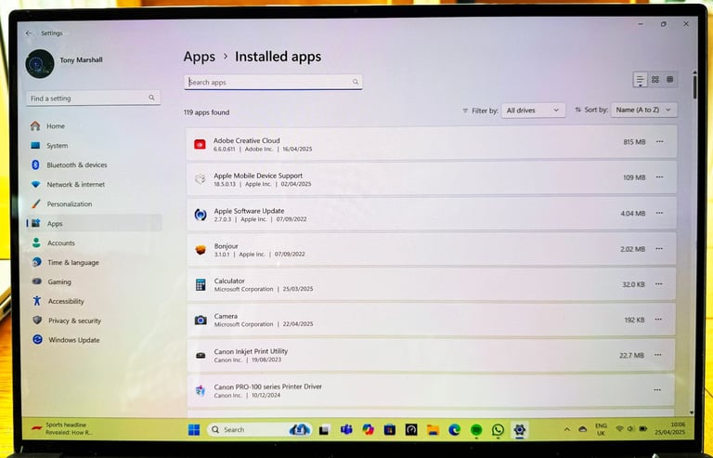Open File Explorer from the taskbar

433,429
